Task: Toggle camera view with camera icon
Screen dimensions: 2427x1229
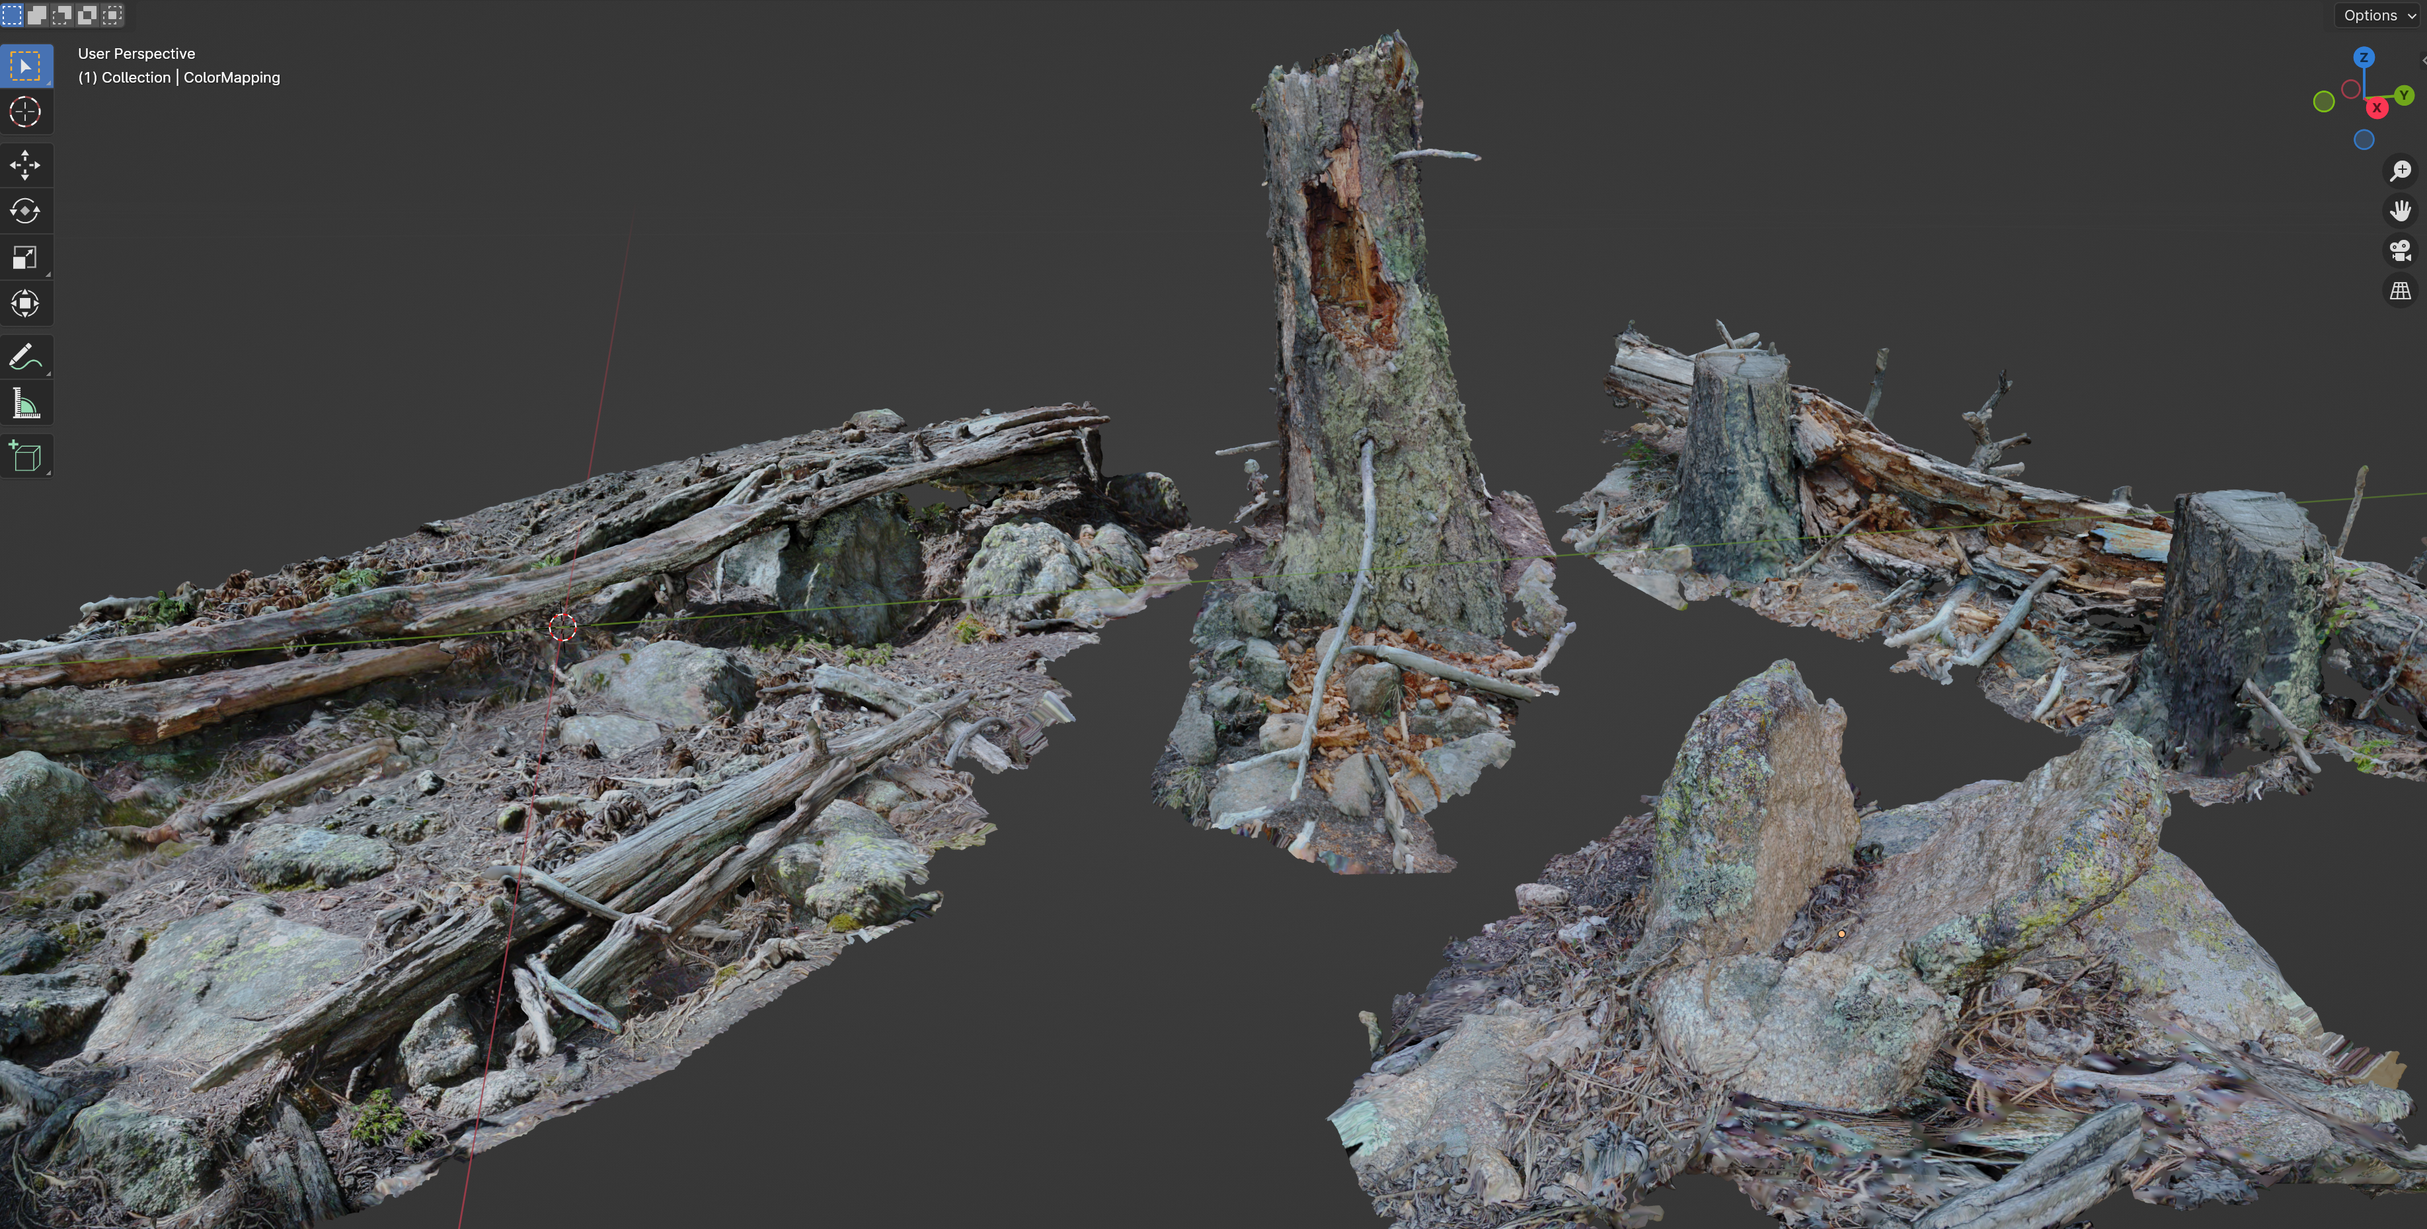Action: [x=2400, y=250]
